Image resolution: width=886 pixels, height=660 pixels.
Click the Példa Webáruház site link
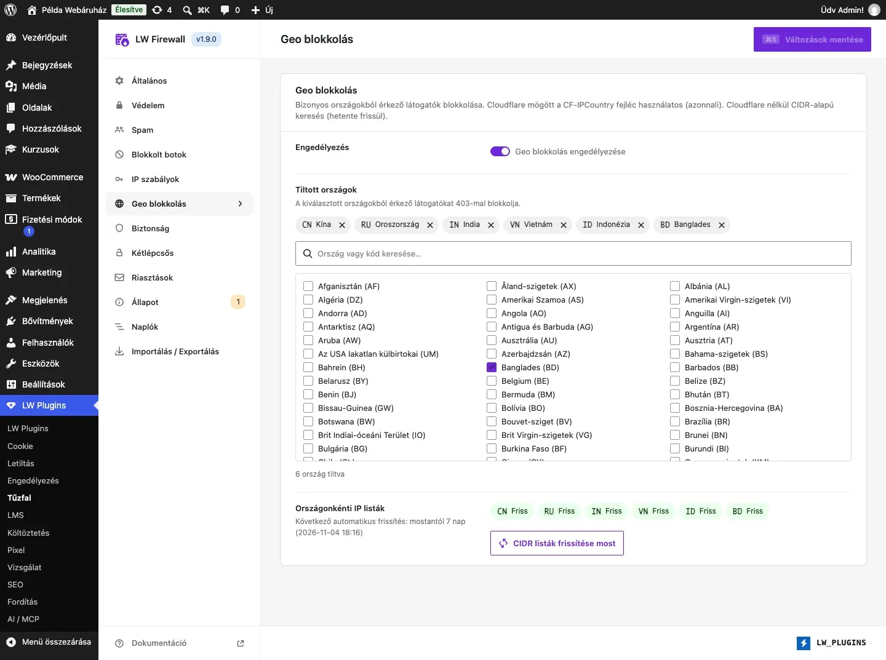click(x=66, y=10)
